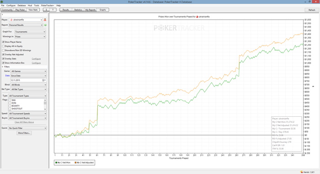Image resolution: width=320 pixels, height=174 pixels.
Task: Expand the Winnings in Prizes dropdown
Action: tap(30, 37)
